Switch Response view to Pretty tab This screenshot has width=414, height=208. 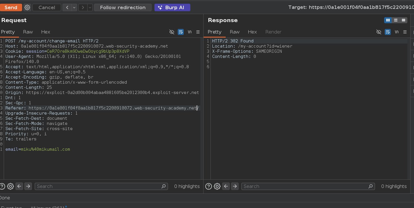point(214,32)
